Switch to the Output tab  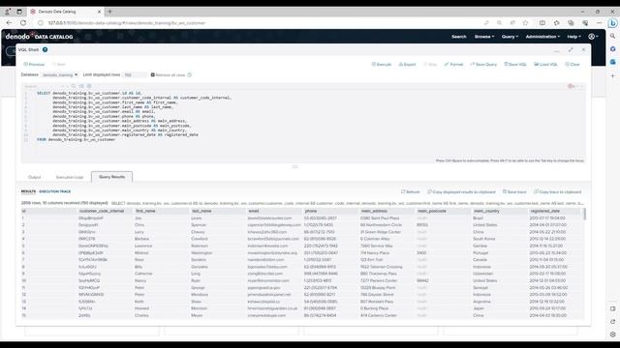tap(35, 177)
